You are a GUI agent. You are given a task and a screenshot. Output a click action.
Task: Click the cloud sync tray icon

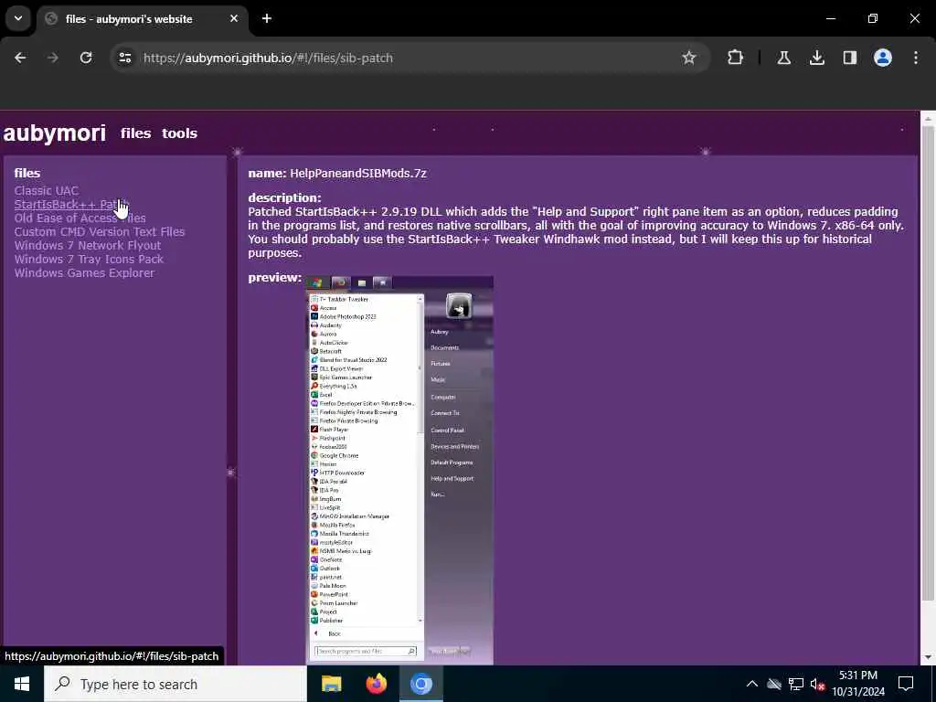point(774,684)
